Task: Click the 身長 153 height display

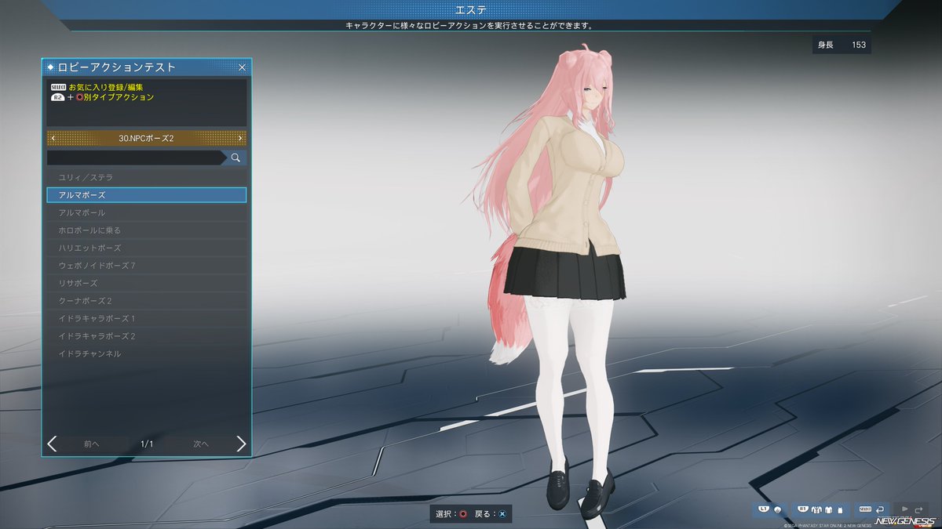Action: (842, 45)
